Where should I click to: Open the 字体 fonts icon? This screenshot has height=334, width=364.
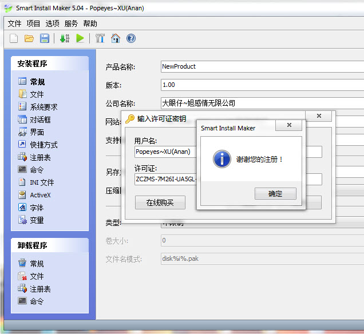pos(22,207)
